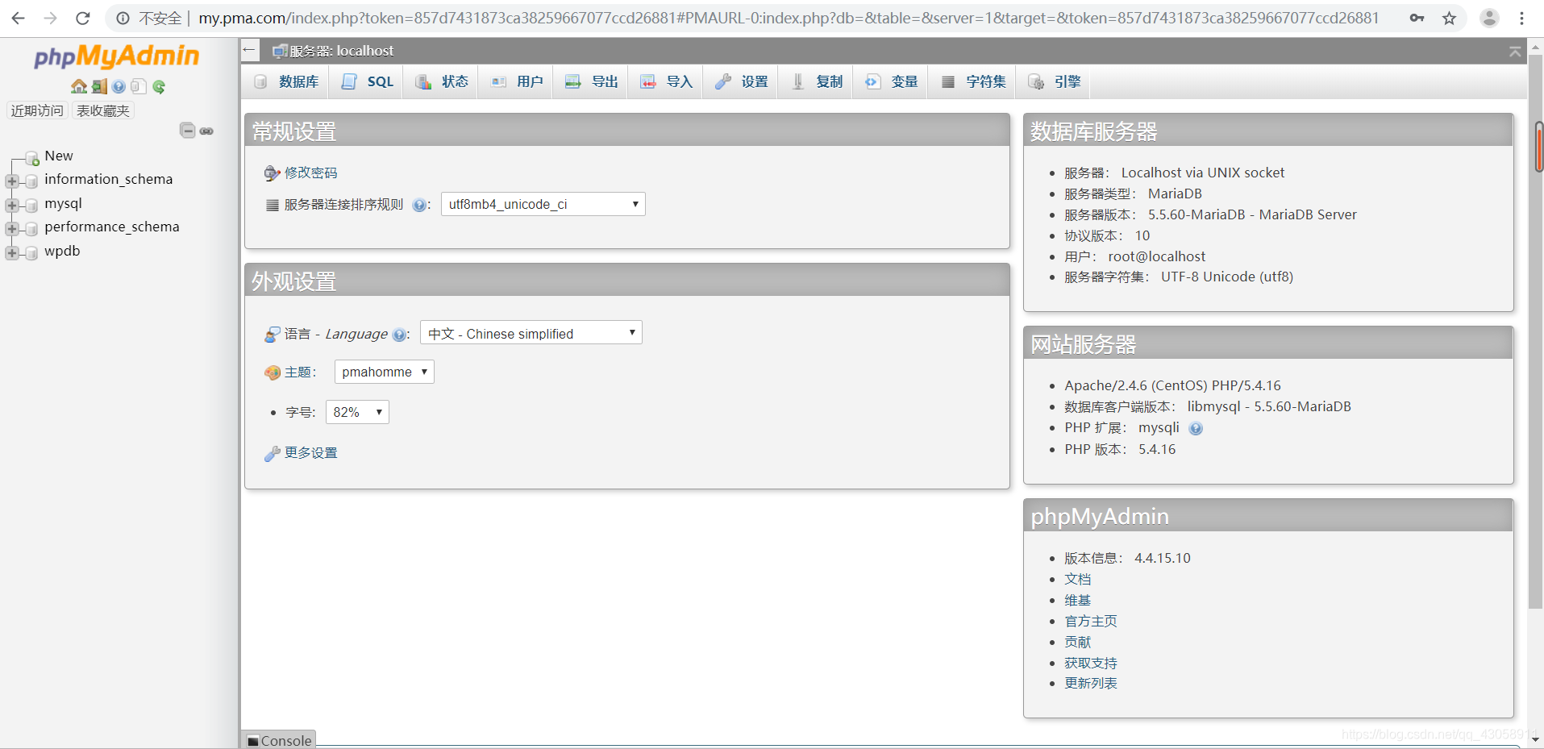The image size is (1544, 749).
Task: Open the 设置 tab
Action: click(x=742, y=81)
